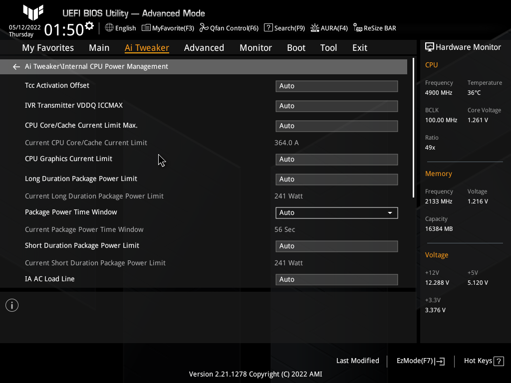This screenshot has width=511, height=383.
Task: Click the Ratio 49x reading
Action: (430, 148)
